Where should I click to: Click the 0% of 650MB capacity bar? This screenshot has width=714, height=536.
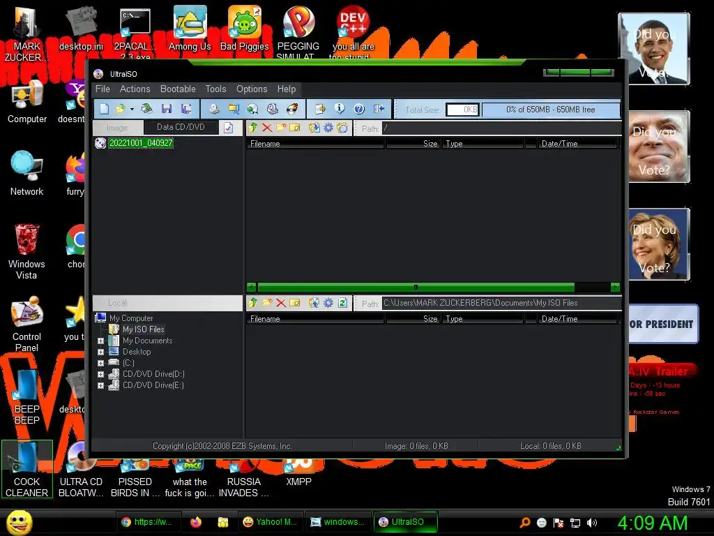551,110
